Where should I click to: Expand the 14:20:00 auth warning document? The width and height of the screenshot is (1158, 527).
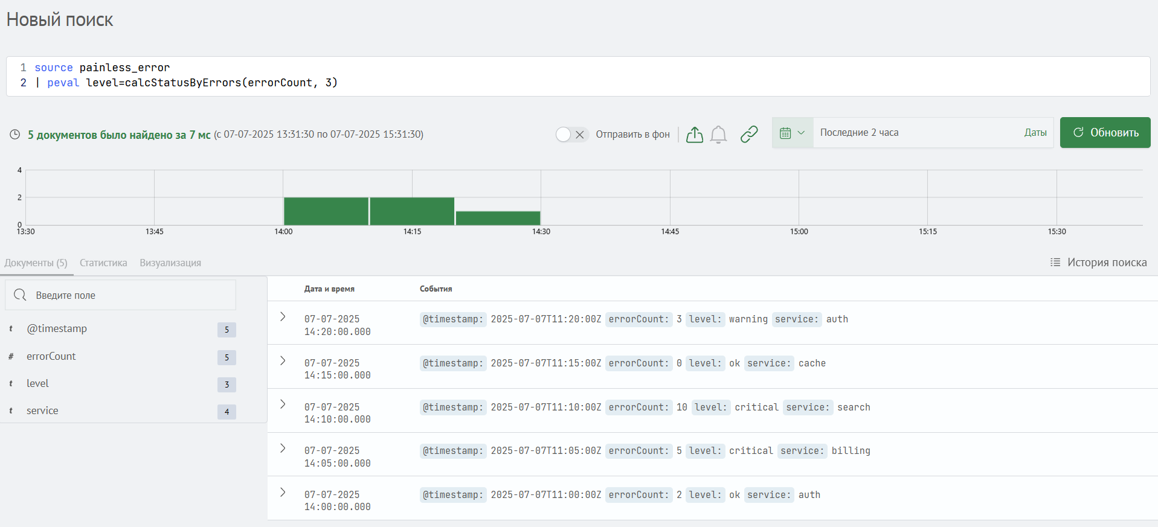click(x=283, y=317)
